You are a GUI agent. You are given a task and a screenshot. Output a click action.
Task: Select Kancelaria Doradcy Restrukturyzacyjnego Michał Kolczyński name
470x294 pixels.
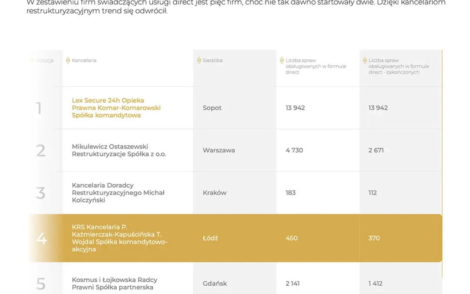[118, 193]
